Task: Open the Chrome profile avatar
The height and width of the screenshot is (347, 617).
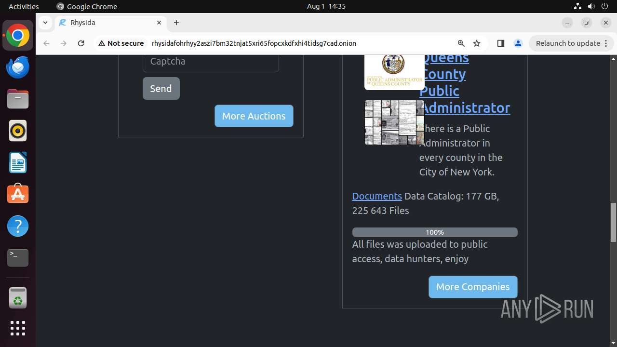Action: tap(518, 43)
